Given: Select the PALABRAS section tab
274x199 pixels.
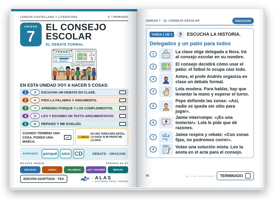Looking at the screenshot, I should coord(74,170).
